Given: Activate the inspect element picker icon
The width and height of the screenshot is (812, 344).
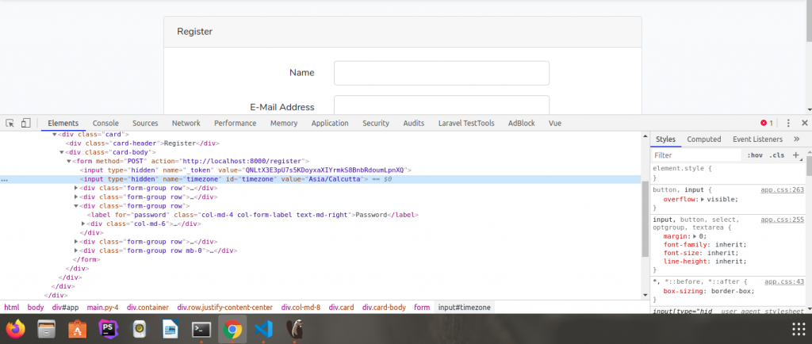Looking at the screenshot, I should point(10,124).
